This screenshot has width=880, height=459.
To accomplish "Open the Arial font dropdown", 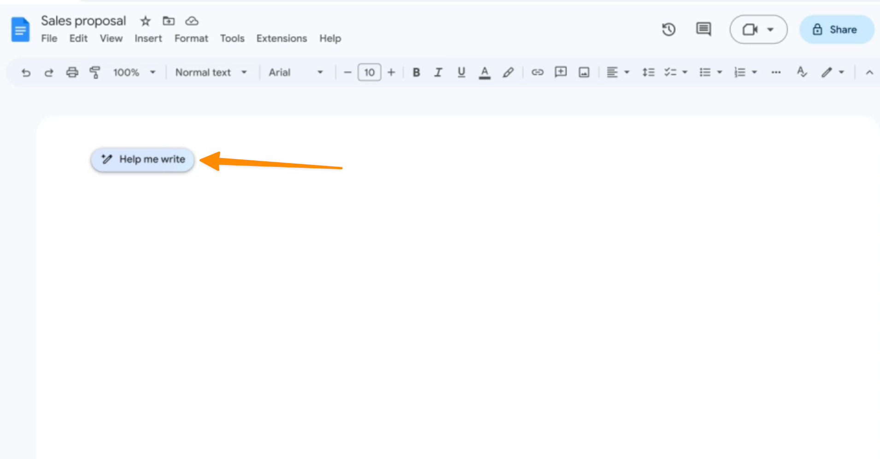I will [x=296, y=72].
